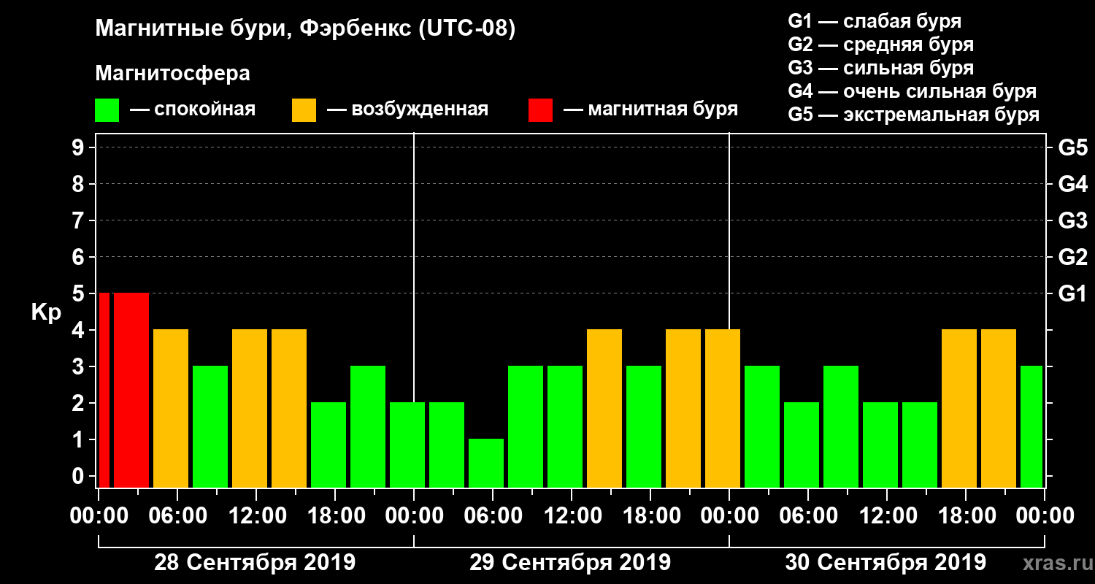Click the '— спокойная' legend label
This screenshot has height=584, width=1095.
coord(193,109)
